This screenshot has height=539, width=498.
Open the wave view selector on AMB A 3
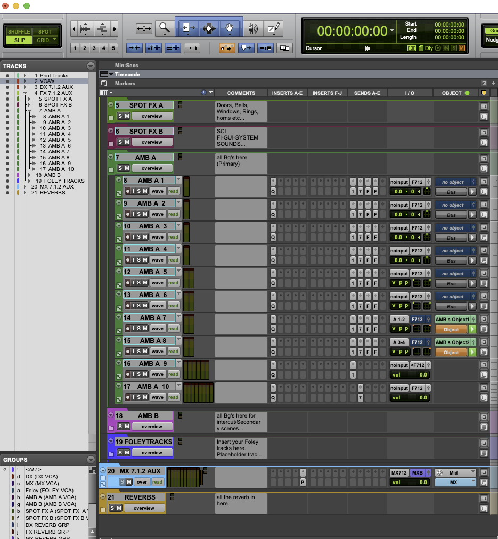tap(158, 236)
